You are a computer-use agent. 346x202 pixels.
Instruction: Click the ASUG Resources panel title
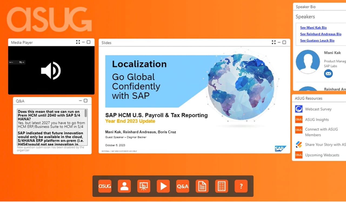(308, 98)
